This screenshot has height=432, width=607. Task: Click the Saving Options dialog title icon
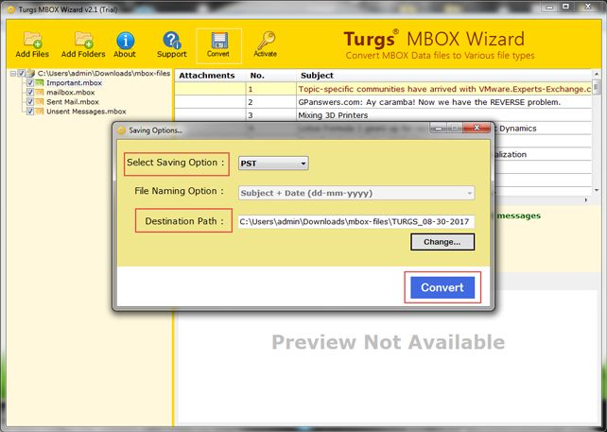[121, 130]
